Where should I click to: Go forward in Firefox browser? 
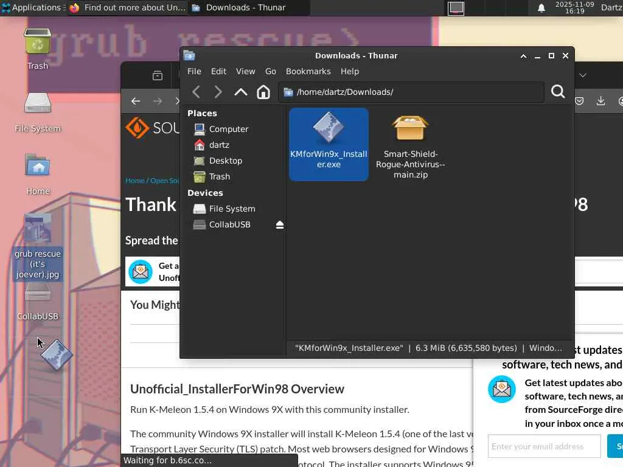(x=158, y=102)
